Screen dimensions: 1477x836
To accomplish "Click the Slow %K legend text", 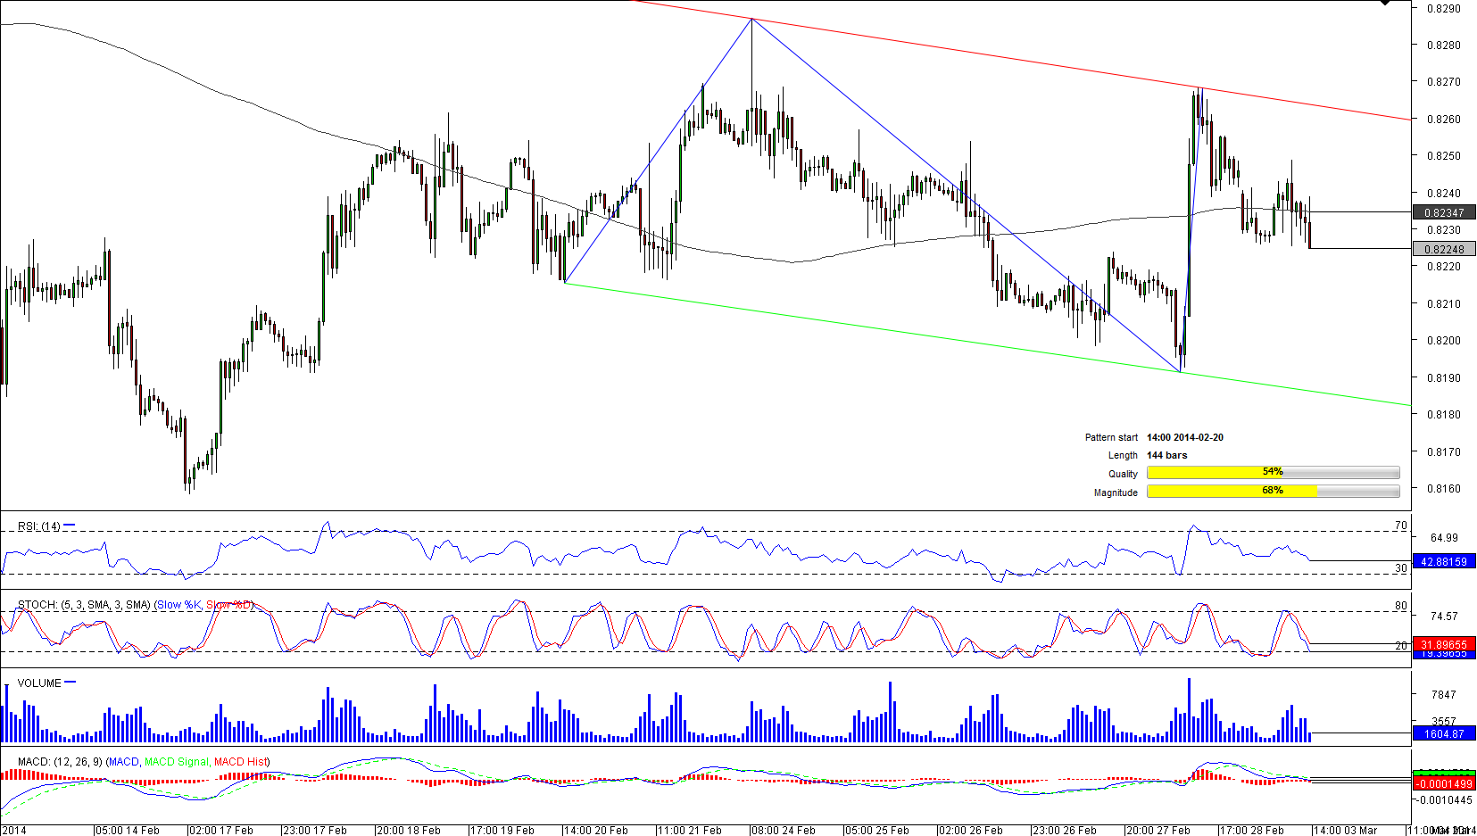I will (178, 605).
